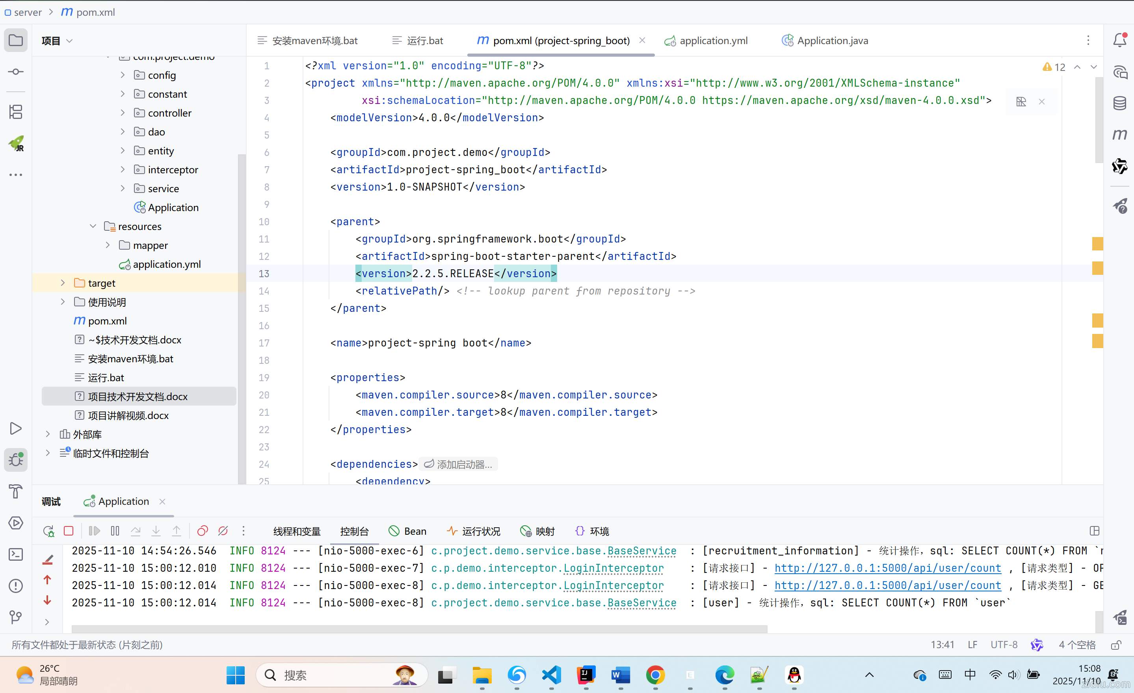Screen dimensions: 1134x693
Task: Open the Terminal tool window icon
Action: 16,554
